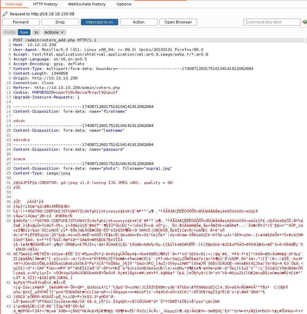Viewport: 307px width, 314px height.
Task: Switch to Pretty view
Action: tap(10, 32)
